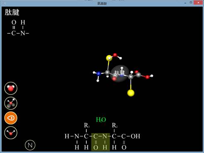Click the green H2O label
Screen dimensions: 204x153
tap(101, 120)
